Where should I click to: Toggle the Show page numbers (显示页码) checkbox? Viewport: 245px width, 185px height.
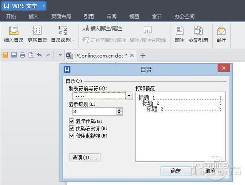tap(72, 121)
